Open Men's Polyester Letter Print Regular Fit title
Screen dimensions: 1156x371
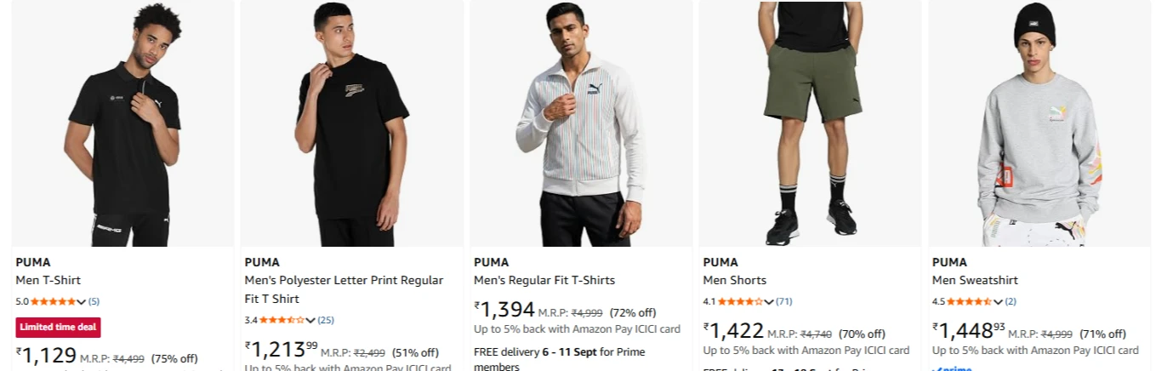(344, 289)
